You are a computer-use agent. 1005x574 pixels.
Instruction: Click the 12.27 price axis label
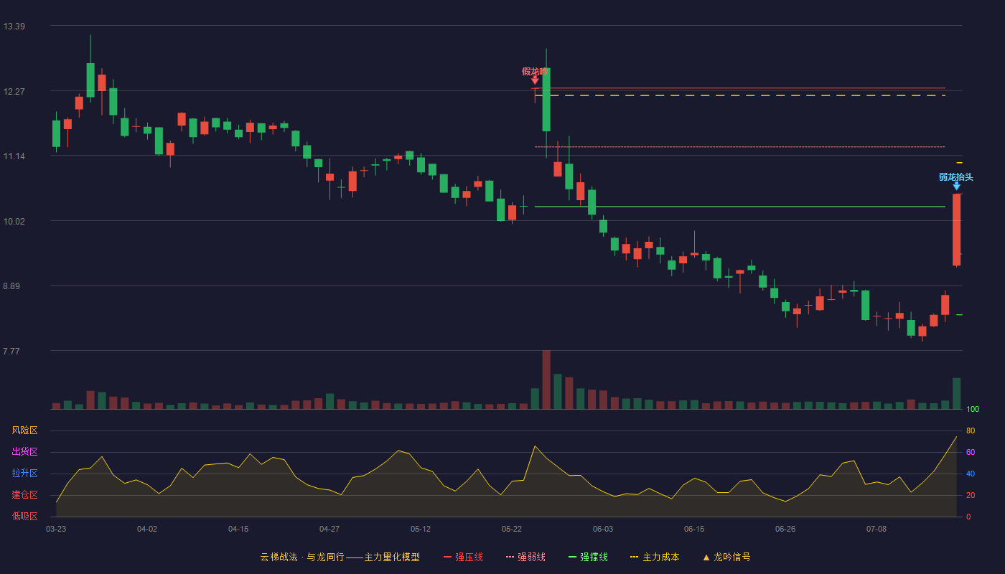[14, 92]
